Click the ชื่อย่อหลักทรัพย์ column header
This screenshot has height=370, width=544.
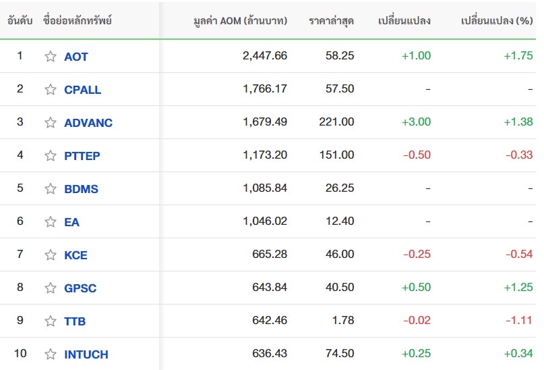click(78, 21)
